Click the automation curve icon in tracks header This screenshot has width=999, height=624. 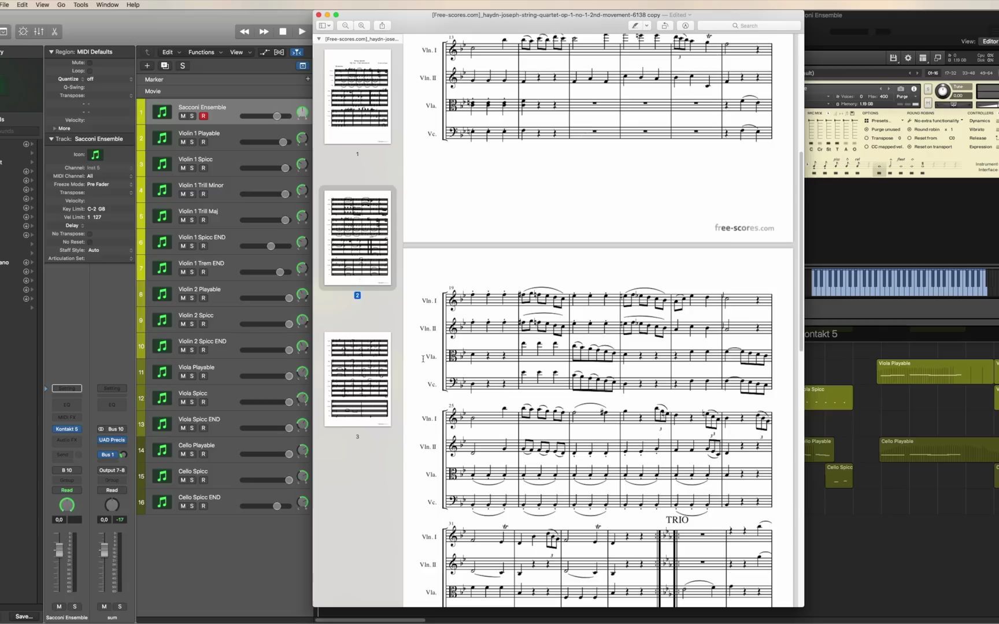coord(264,52)
